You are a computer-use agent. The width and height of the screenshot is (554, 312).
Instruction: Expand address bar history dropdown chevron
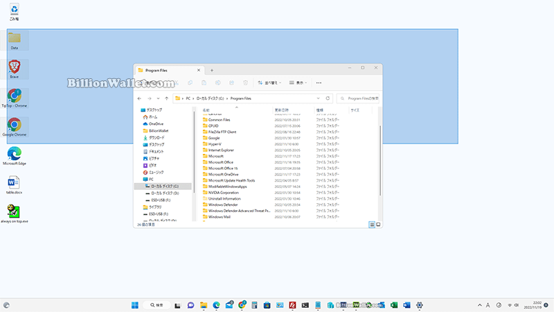click(x=318, y=98)
